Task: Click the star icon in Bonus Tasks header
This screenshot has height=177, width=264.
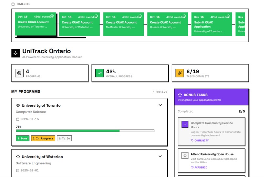Action: click(180, 95)
